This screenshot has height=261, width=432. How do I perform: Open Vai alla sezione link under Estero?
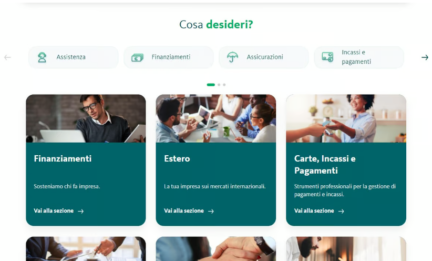tap(184, 211)
